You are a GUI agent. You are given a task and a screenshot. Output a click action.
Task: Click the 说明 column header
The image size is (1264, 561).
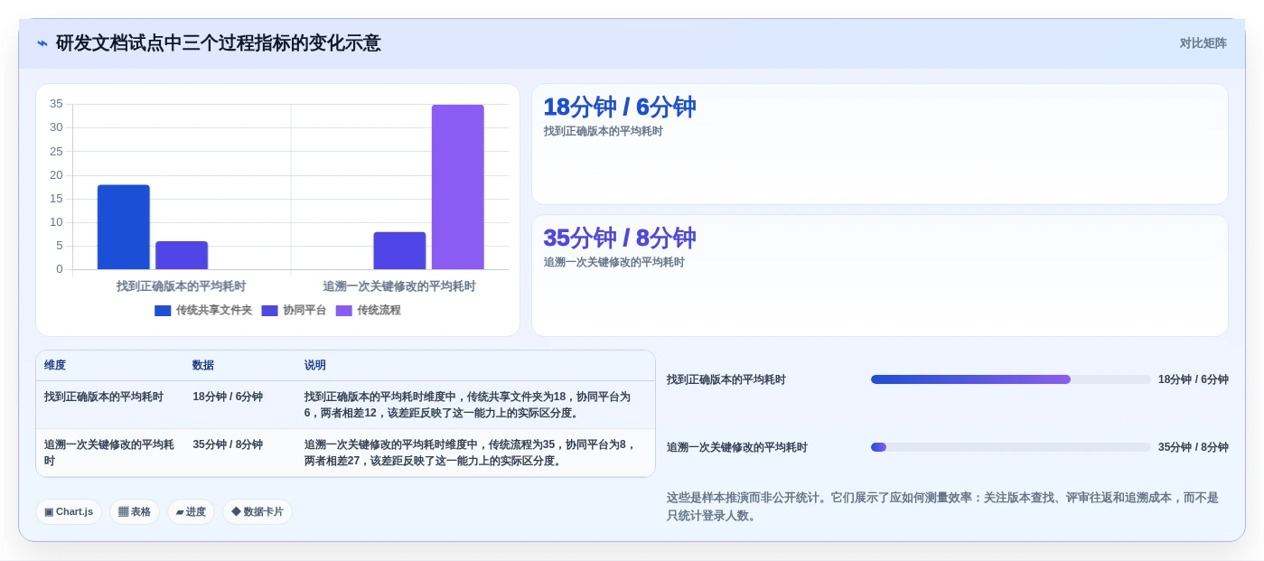315,366
